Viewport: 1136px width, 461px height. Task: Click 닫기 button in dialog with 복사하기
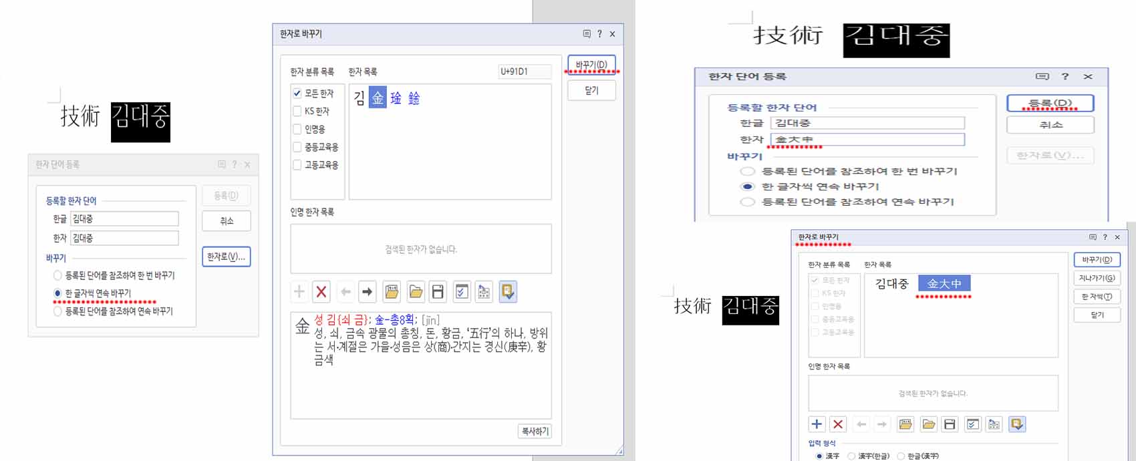click(x=591, y=90)
